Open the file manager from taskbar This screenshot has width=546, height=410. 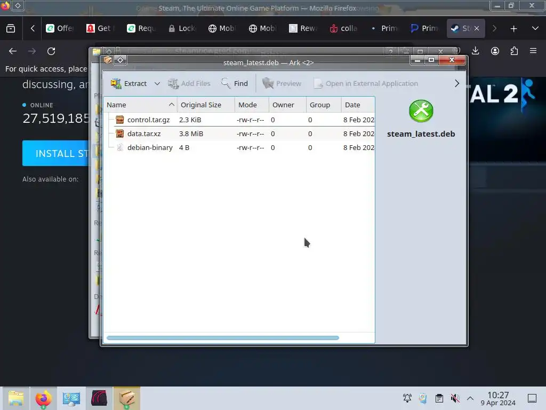point(15,398)
